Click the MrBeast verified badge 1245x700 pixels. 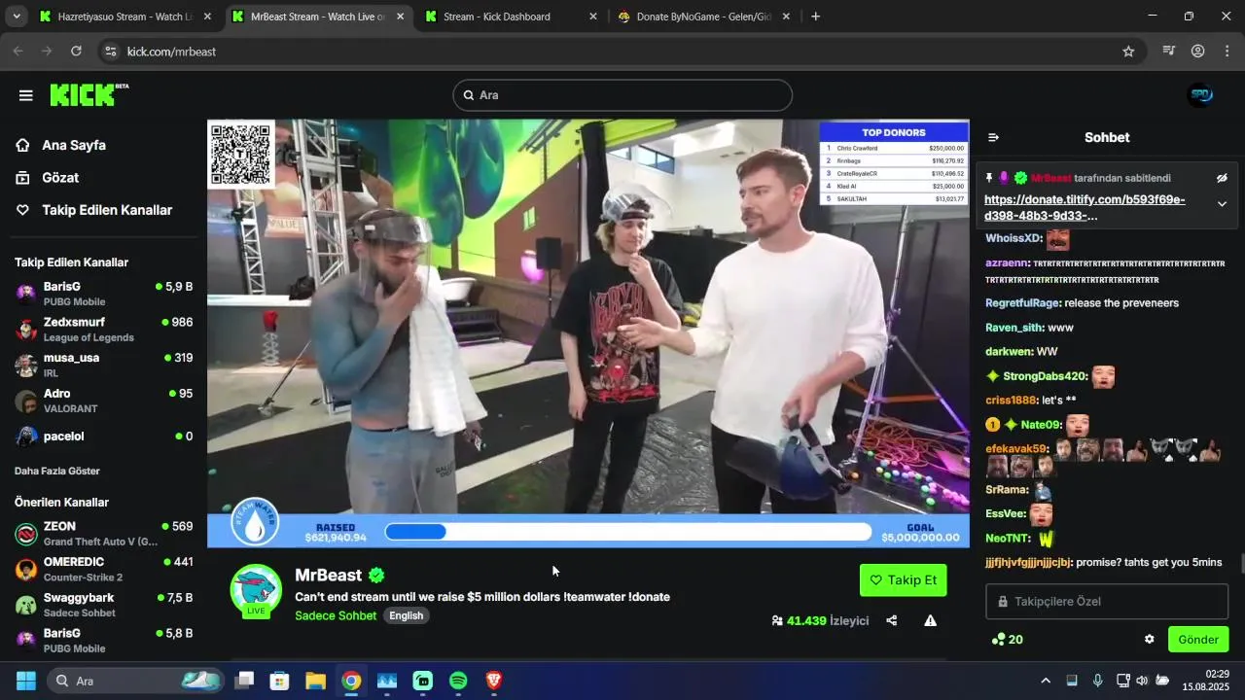point(375,575)
